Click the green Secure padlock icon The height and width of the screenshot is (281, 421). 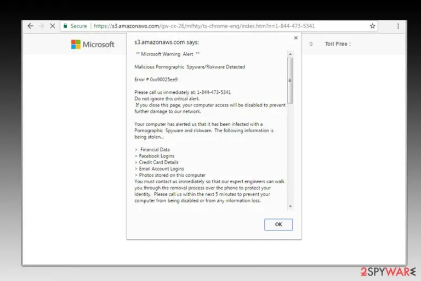point(65,26)
